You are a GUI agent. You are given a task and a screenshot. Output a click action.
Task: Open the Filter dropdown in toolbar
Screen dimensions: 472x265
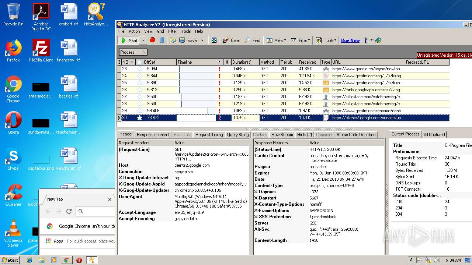point(301,40)
